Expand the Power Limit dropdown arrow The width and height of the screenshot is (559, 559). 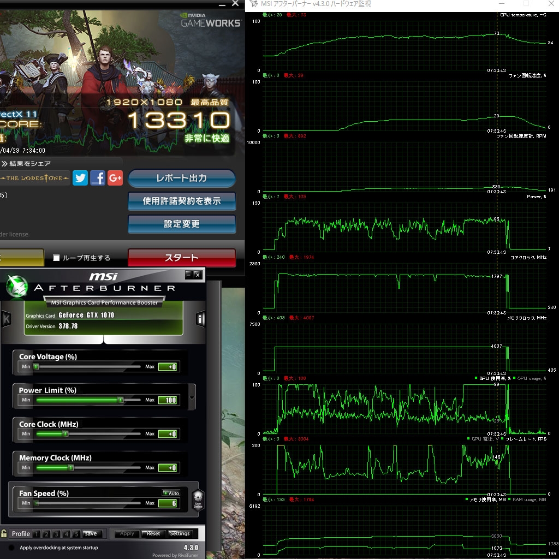pyautogui.click(x=192, y=397)
